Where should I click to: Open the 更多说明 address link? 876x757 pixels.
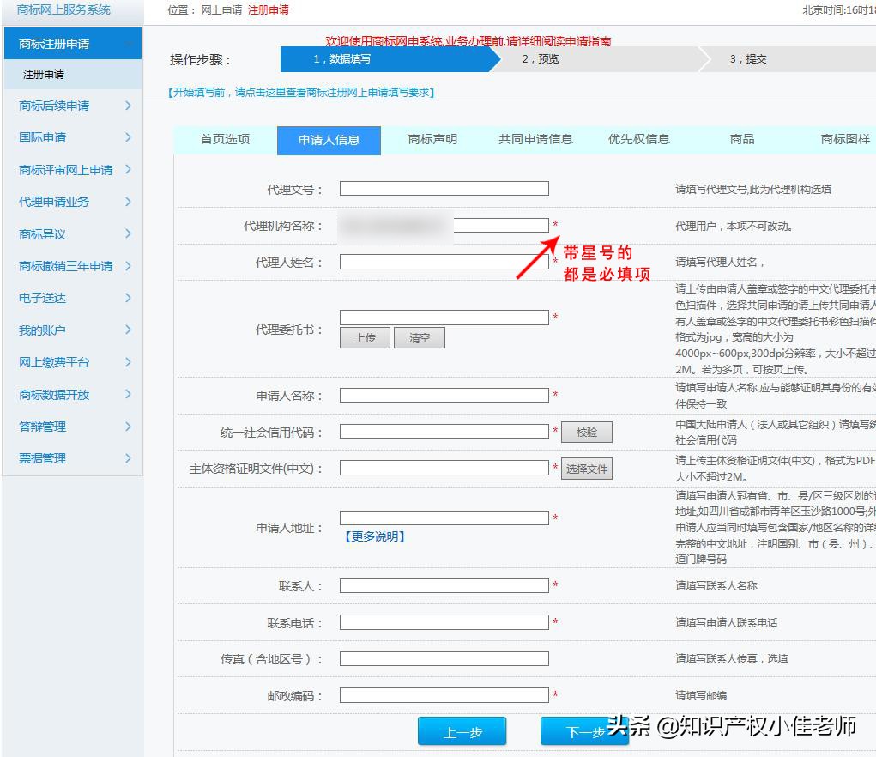[x=374, y=536]
